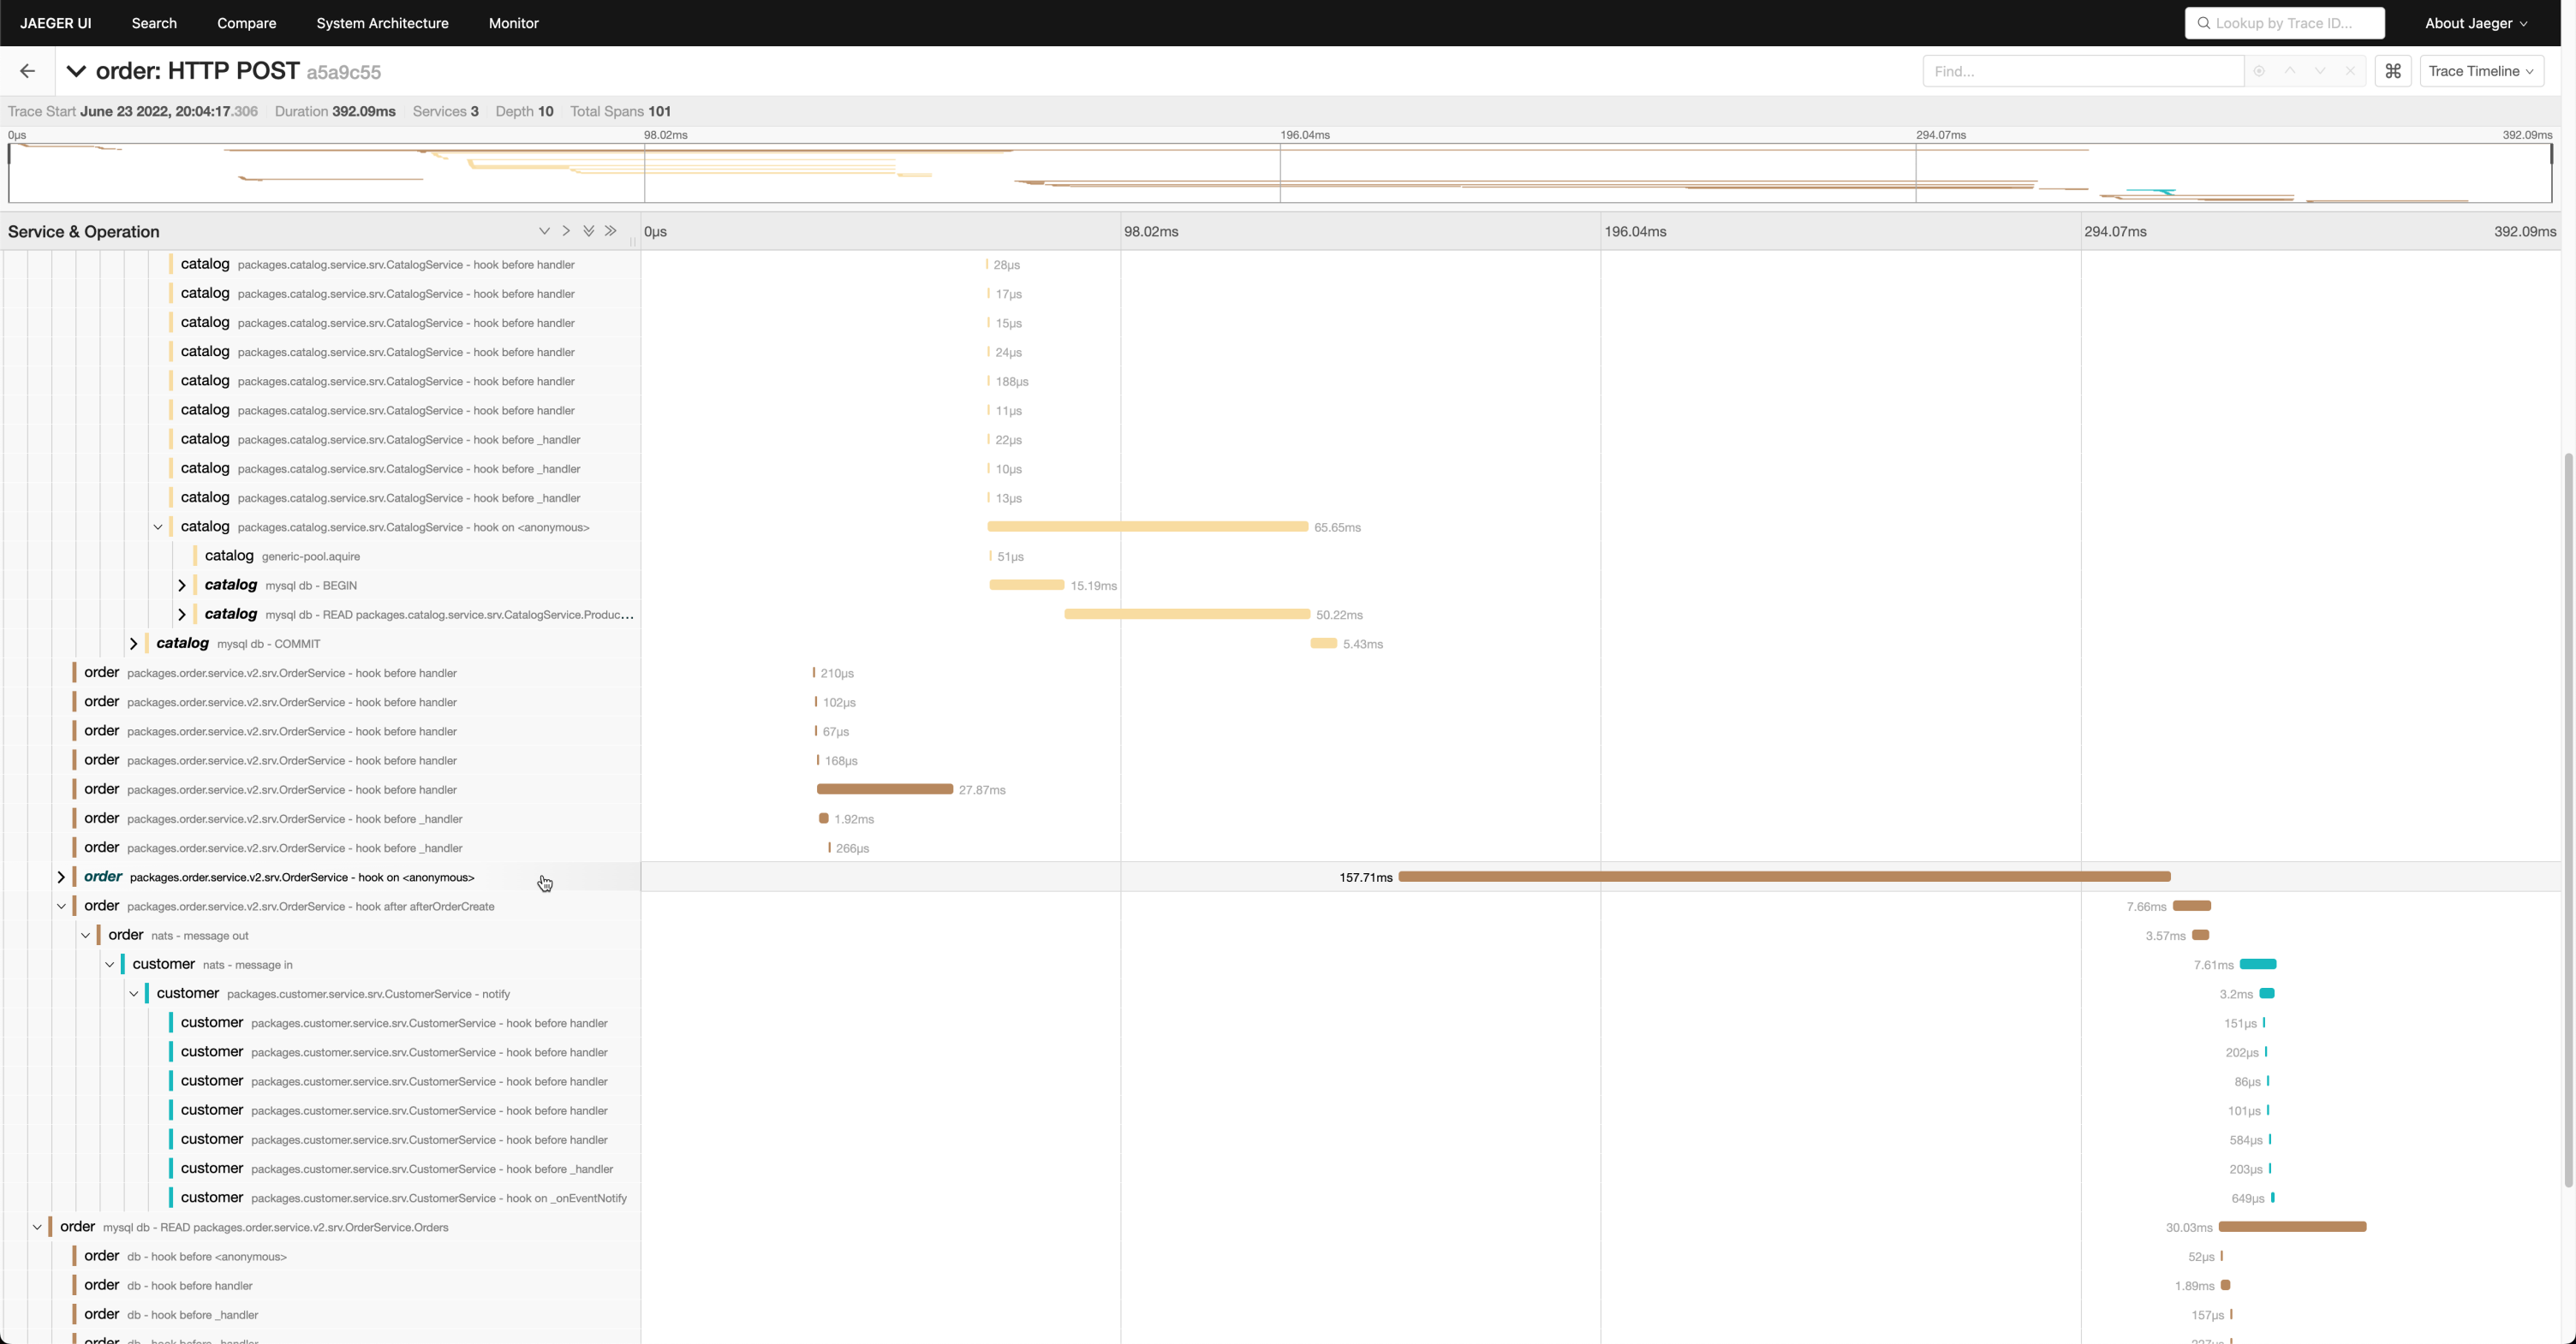Viewport: 2576px width, 1344px height.
Task: Collapse customer nats - message in span
Action: (110, 964)
